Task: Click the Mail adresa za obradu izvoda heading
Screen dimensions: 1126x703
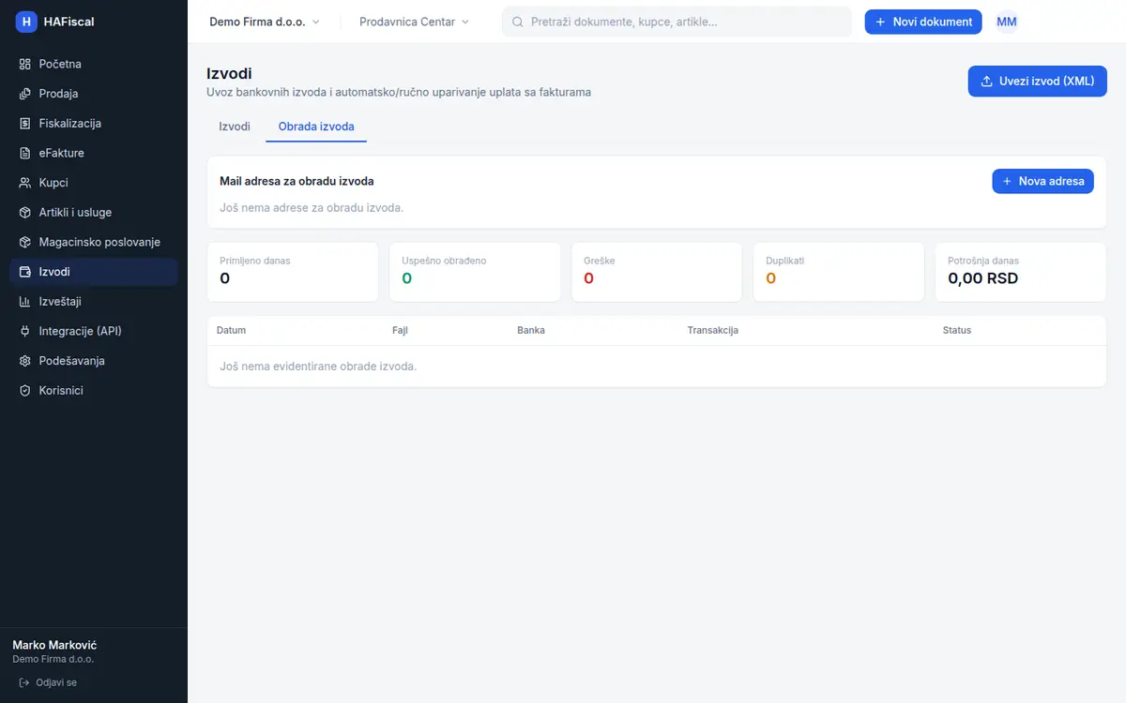Action: (x=297, y=181)
